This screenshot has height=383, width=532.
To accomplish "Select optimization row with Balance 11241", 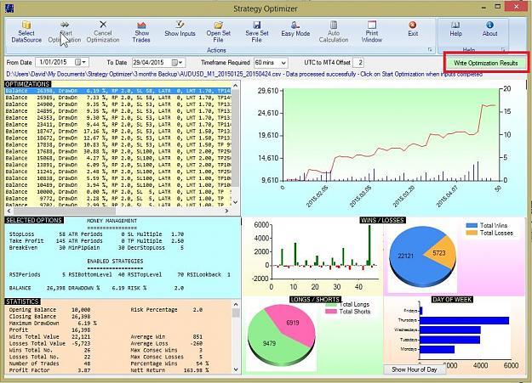I will (x=117, y=172).
